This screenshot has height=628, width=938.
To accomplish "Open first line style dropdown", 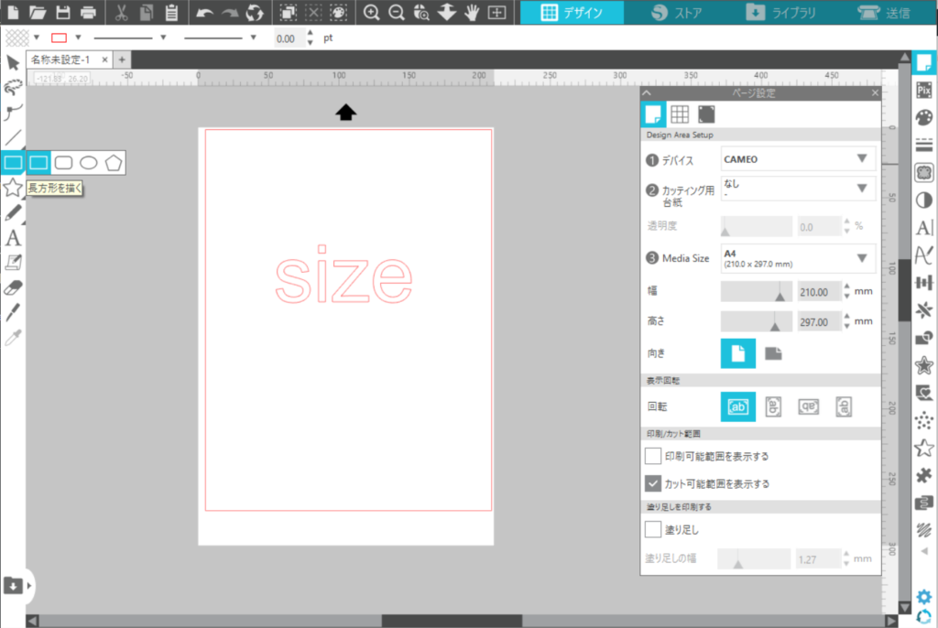I will tap(163, 38).
